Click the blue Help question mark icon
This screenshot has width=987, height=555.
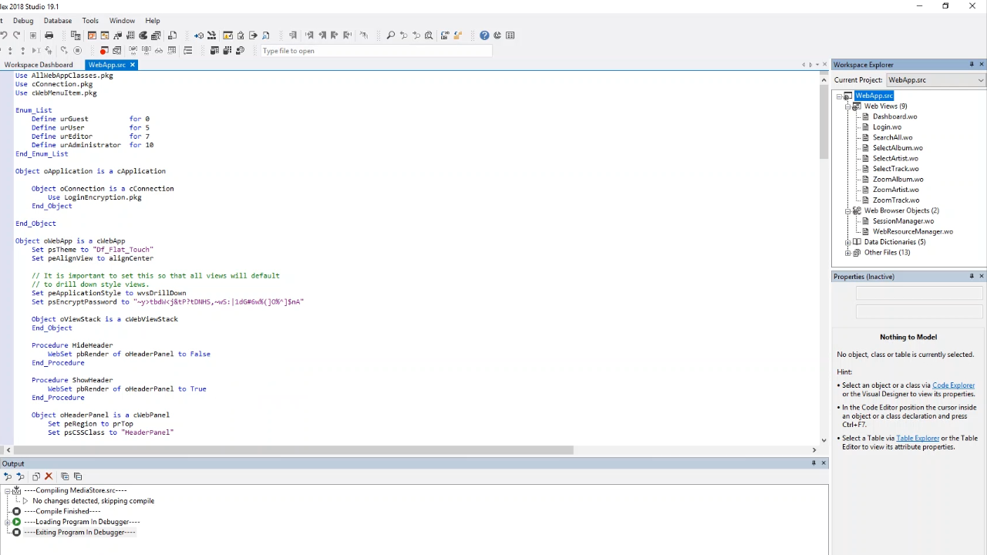(484, 35)
